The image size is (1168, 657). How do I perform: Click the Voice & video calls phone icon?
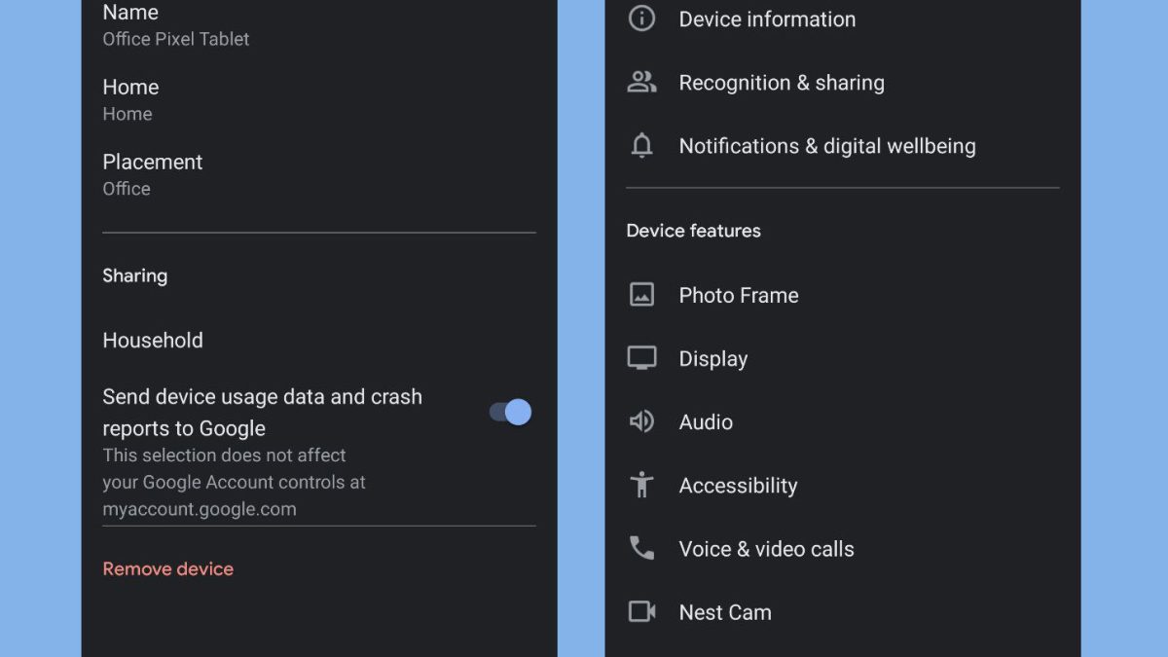pos(641,548)
